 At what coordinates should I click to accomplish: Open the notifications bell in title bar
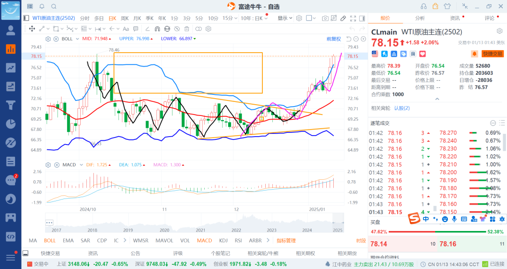[x=42, y=6]
